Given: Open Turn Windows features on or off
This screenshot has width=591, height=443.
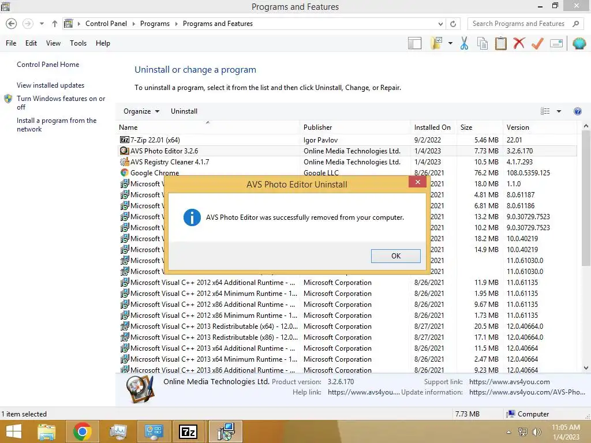Looking at the screenshot, I should click(61, 103).
